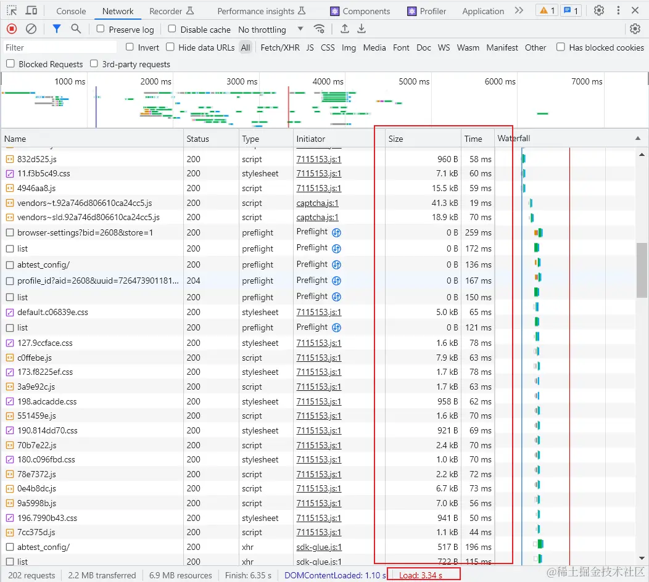Open the No throttling dropdown
The height and width of the screenshot is (582, 649).
(271, 30)
